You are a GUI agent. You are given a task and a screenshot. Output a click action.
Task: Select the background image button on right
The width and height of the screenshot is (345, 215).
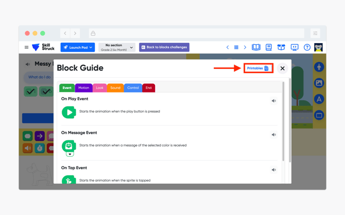coord(319,83)
